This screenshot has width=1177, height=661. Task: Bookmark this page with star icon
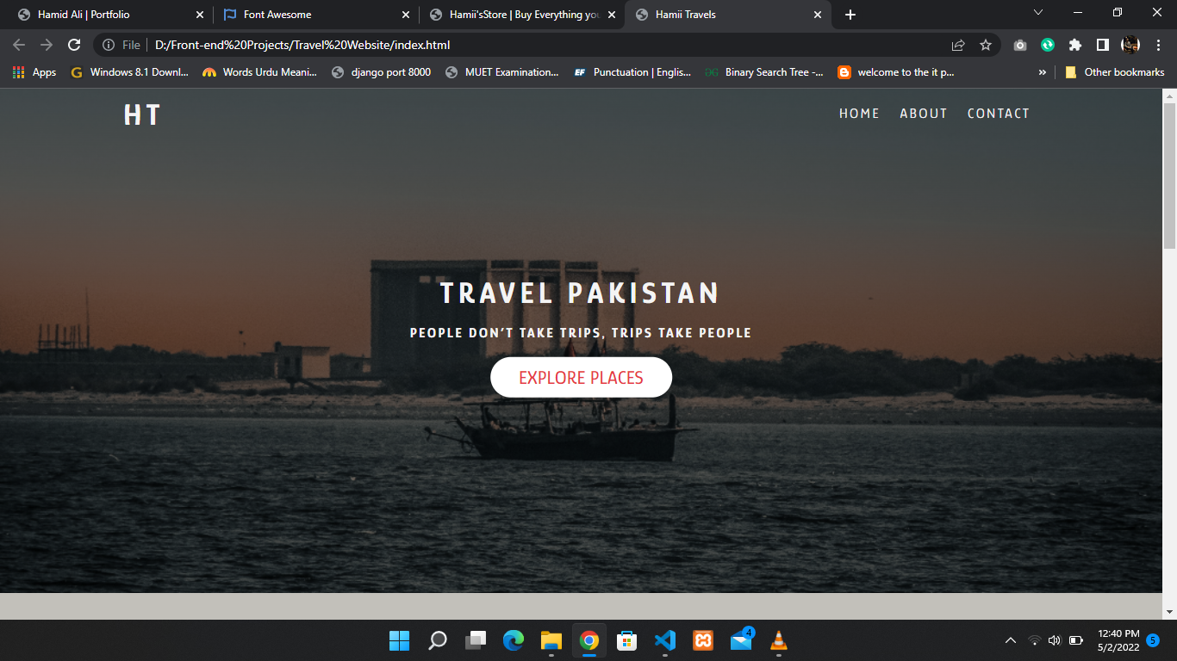(x=986, y=45)
